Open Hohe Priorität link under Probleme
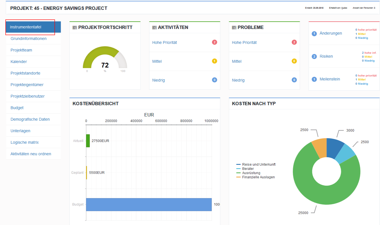Screen dimensions: 380x225 (244, 42)
